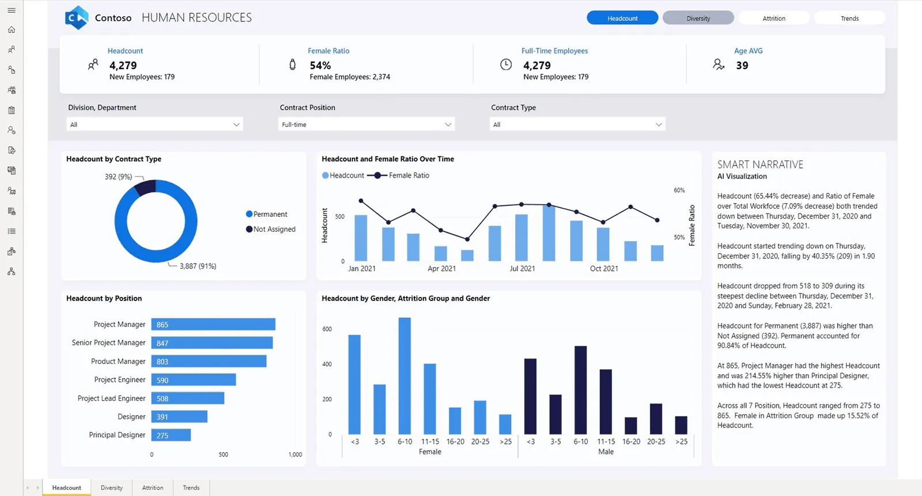
Task: Click the Contoso logo icon
Action: 77,18
